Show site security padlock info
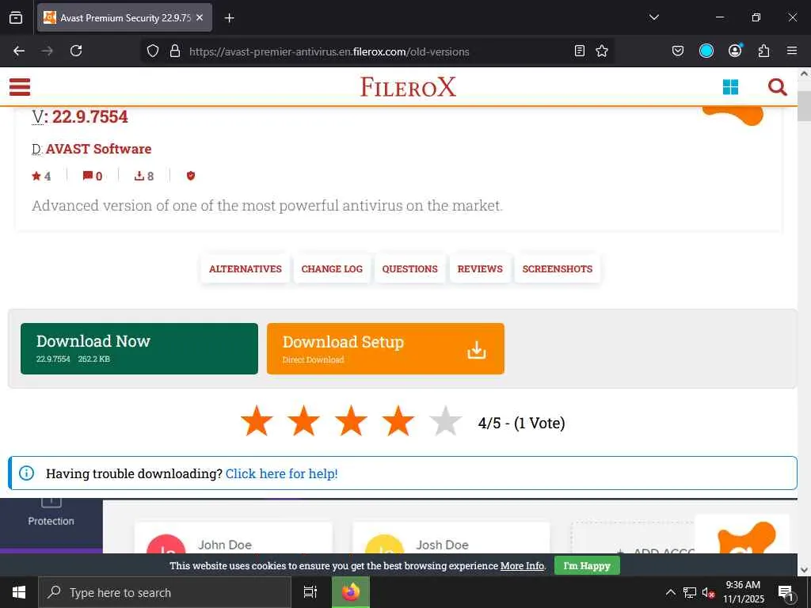This screenshot has width=811, height=608. click(175, 51)
